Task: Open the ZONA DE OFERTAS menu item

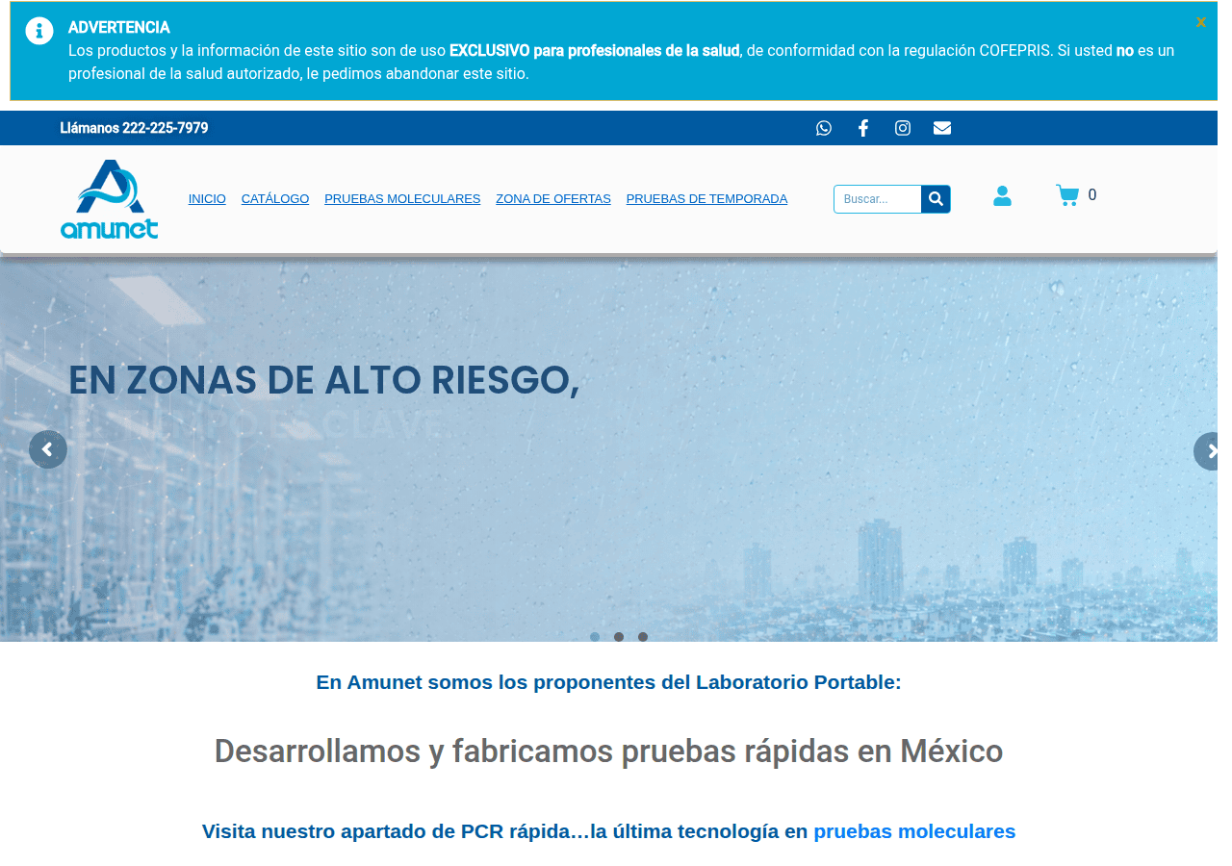Action: click(553, 199)
